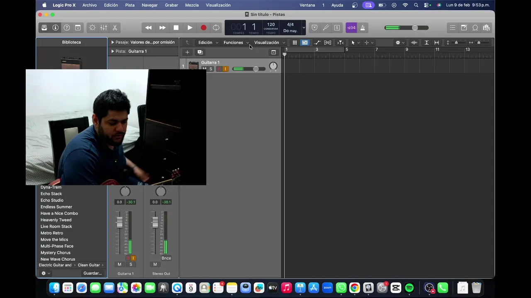This screenshot has height=298, width=531.
Task: Open the Inspector with the info icon
Action: tap(55, 28)
